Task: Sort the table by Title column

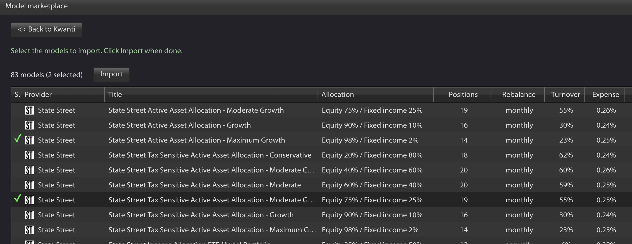Action: [x=211, y=95]
